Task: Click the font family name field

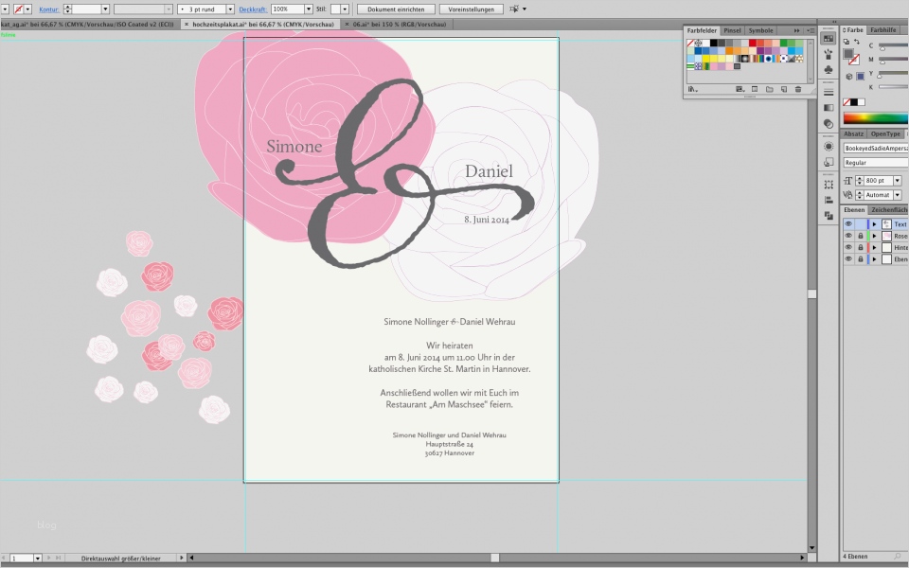Action: pos(876,149)
